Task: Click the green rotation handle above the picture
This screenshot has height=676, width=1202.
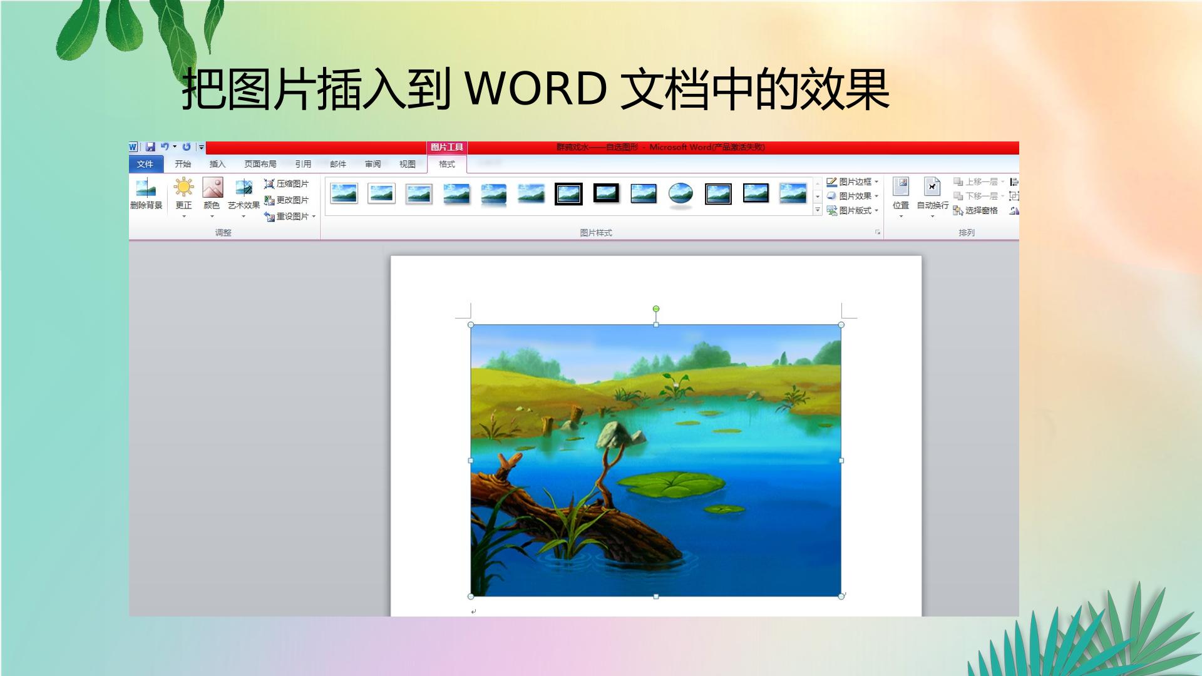Action: (x=656, y=309)
